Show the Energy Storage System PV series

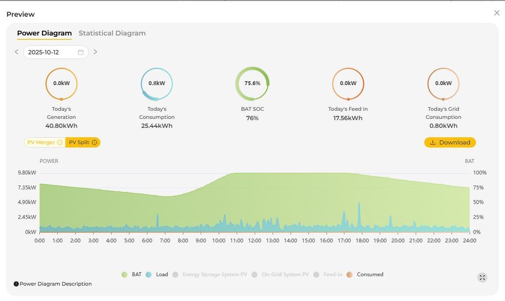[x=210, y=275]
